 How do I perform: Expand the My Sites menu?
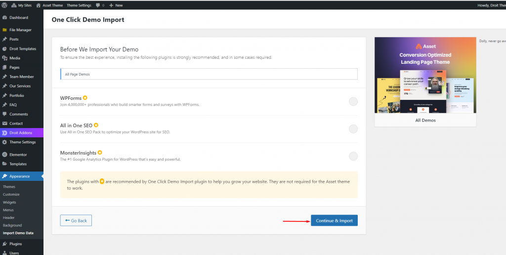coord(21,5)
